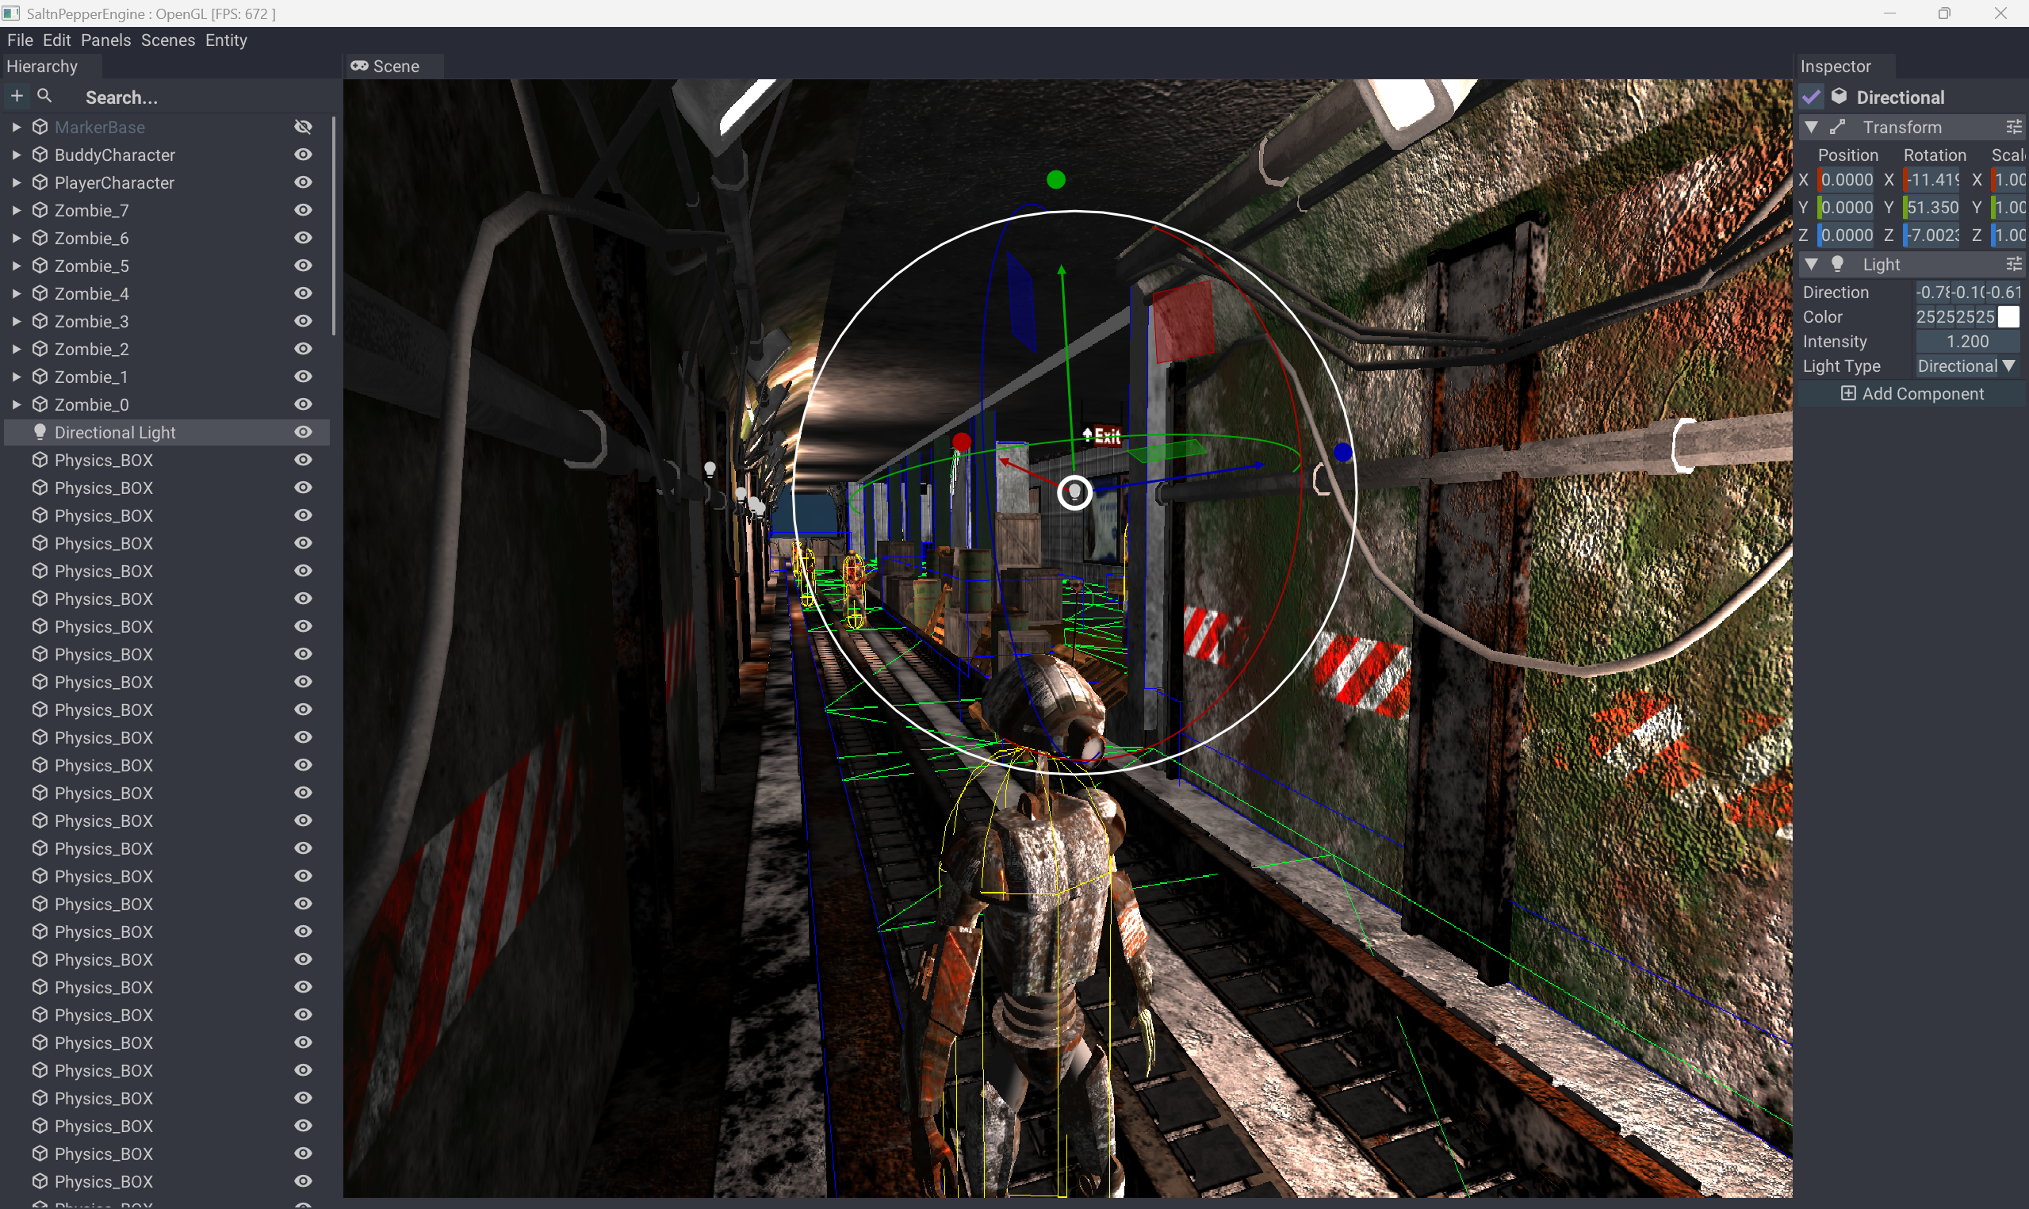This screenshot has width=2029, height=1209.
Task: Click the light Intensity value slider
Action: (1967, 342)
